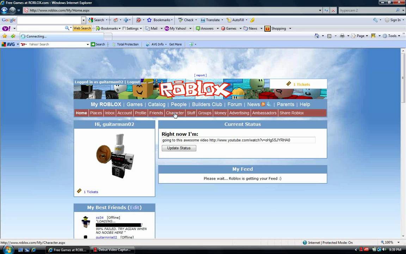Click the Edit best friends link
This screenshot has height=254, width=406.
(135, 207)
